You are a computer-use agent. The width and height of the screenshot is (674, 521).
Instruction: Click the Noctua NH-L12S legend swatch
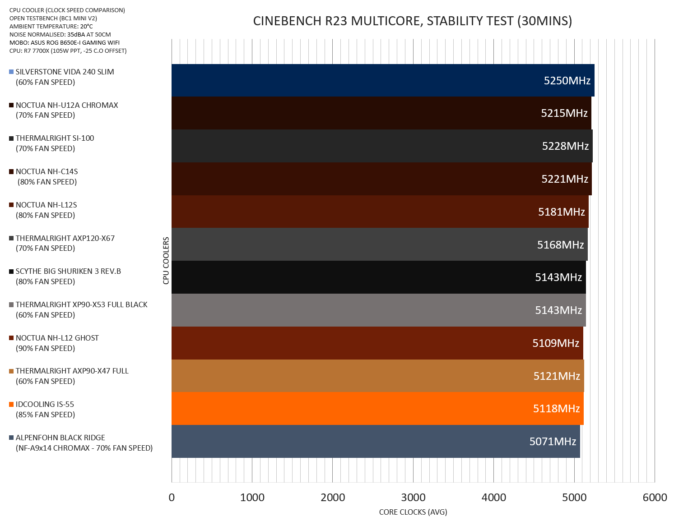pyautogui.click(x=11, y=205)
